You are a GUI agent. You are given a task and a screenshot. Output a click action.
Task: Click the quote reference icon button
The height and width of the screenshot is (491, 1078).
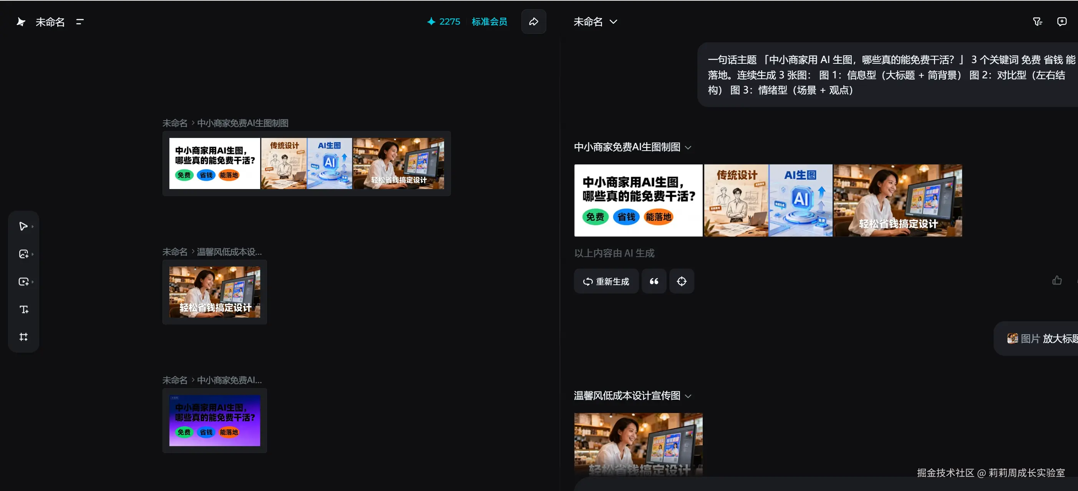coord(653,281)
